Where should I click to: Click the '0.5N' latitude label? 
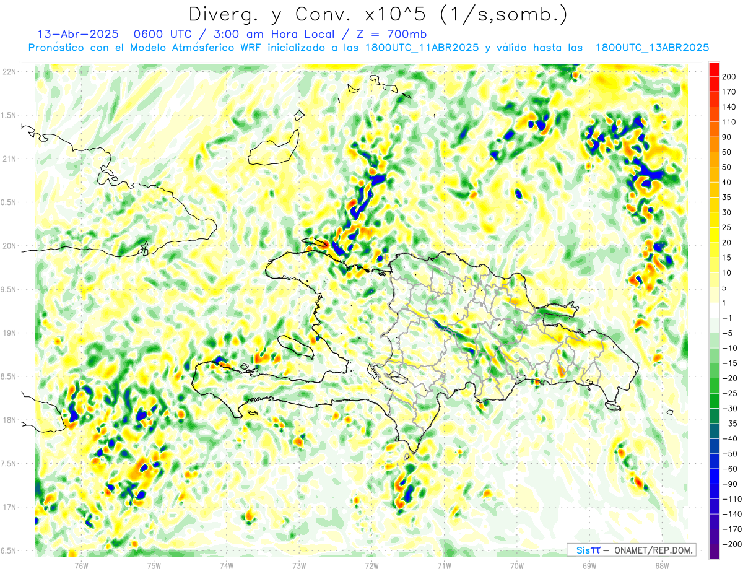9,202
